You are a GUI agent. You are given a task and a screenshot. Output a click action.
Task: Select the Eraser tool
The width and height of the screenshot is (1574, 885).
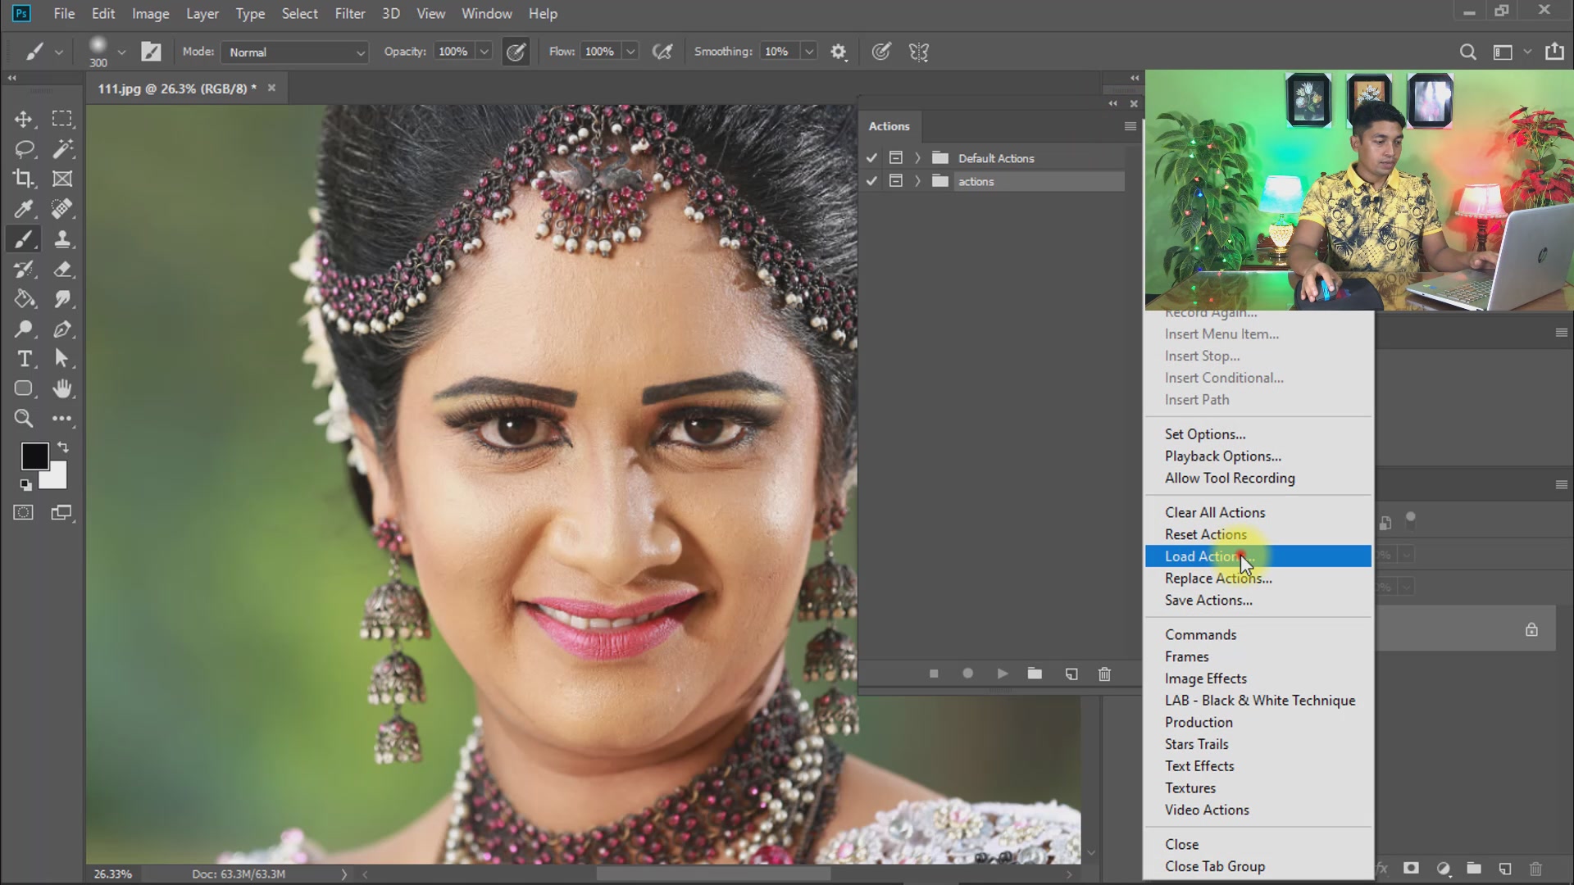click(62, 270)
